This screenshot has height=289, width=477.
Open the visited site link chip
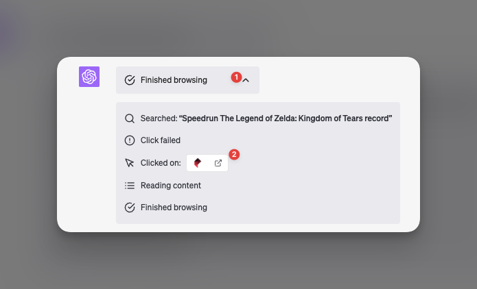pyautogui.click(x=207, y=163)
